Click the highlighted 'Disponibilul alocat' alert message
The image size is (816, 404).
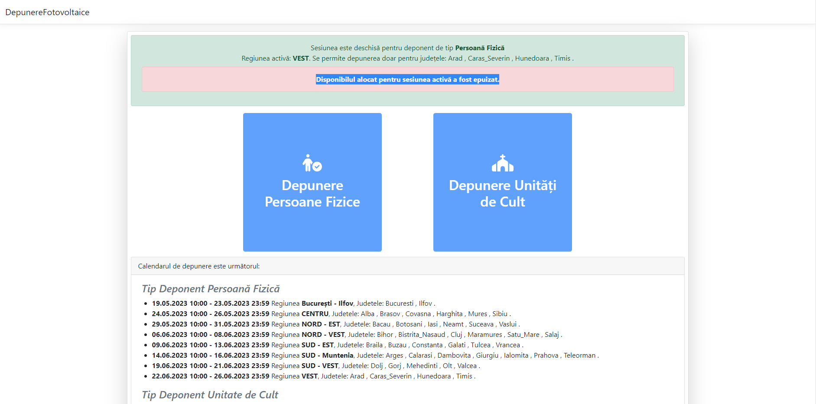[x=407, y=79]
